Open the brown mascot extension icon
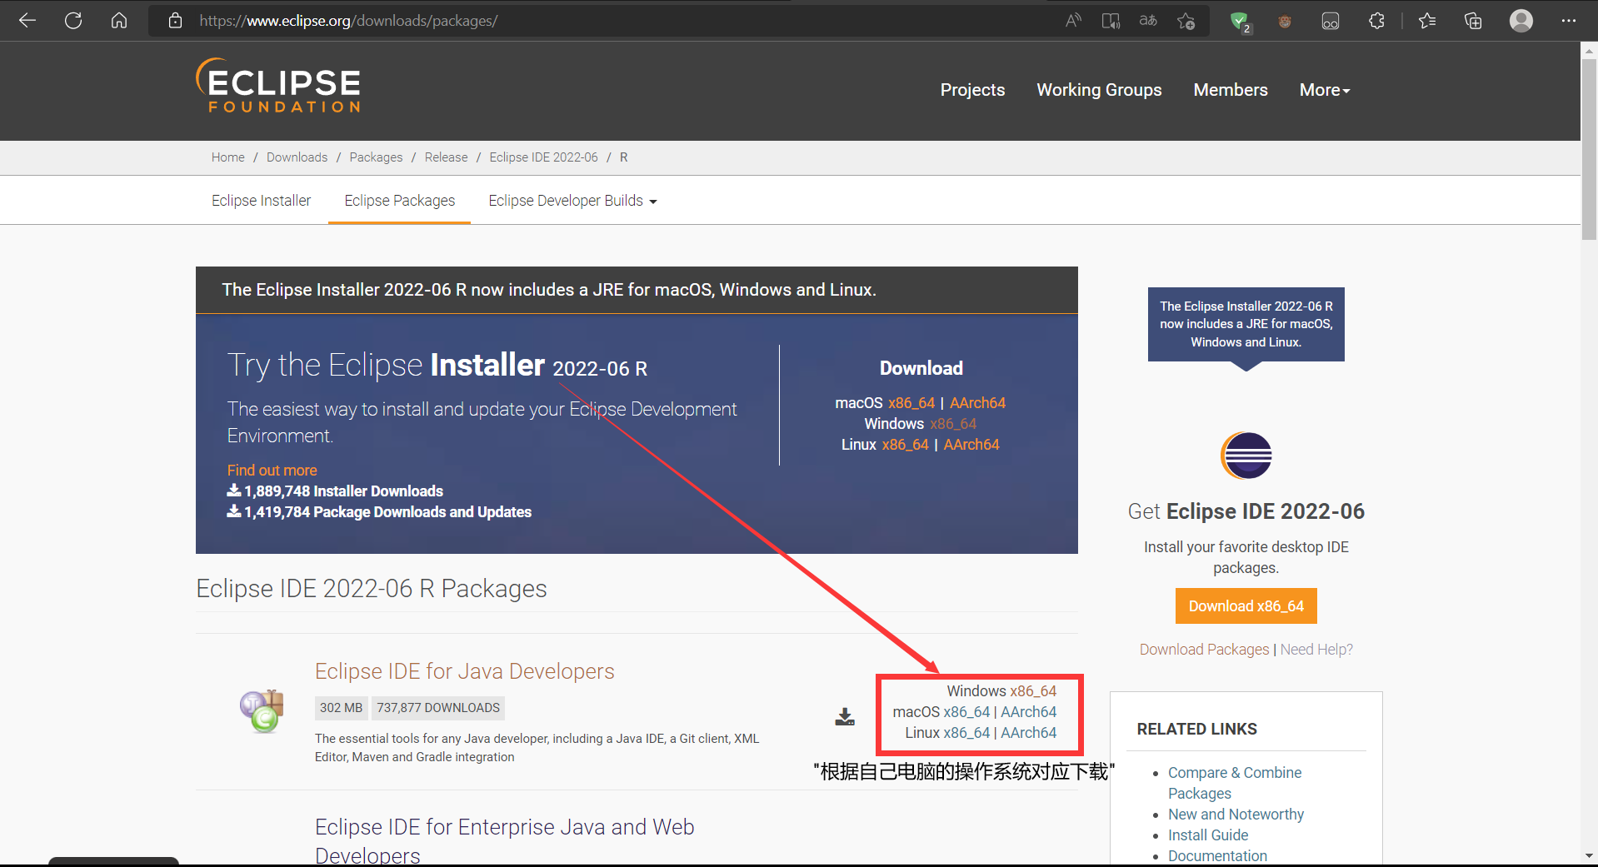The image size is (1598, 867). [1285, 22]
